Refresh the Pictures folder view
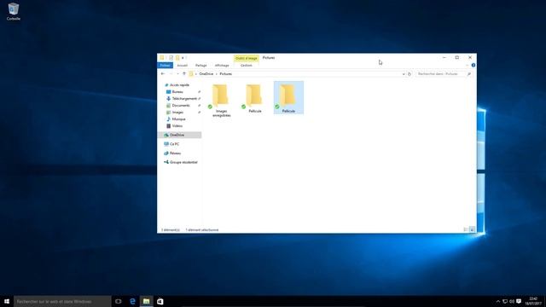Screen dimensions: 546x307 (409, 74)
